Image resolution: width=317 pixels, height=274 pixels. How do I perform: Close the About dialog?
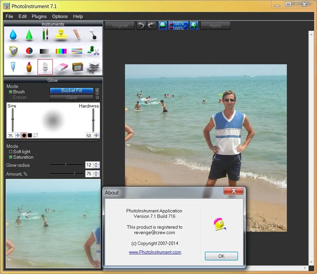click(x=233, y=191)
